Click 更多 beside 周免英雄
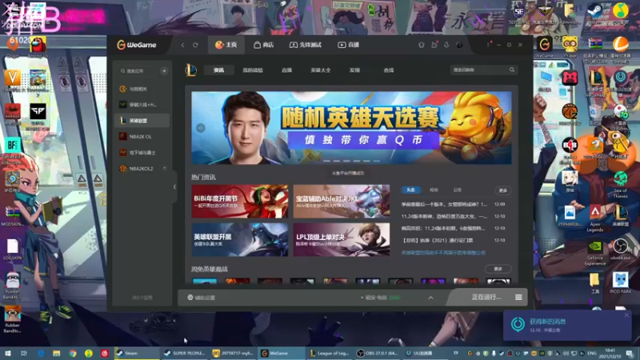 click(498, 269)
